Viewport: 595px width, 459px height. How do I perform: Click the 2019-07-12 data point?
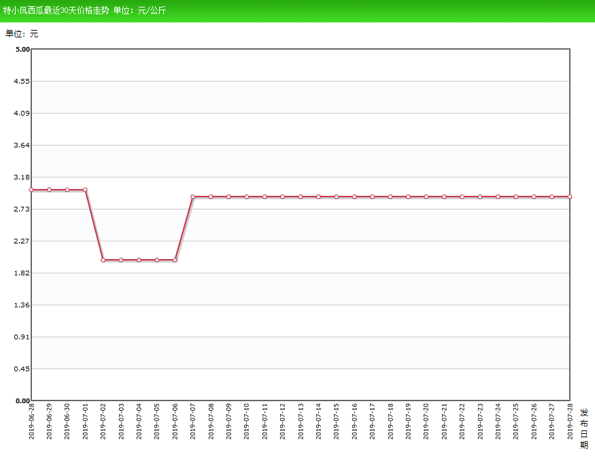[x=283, y=197]
